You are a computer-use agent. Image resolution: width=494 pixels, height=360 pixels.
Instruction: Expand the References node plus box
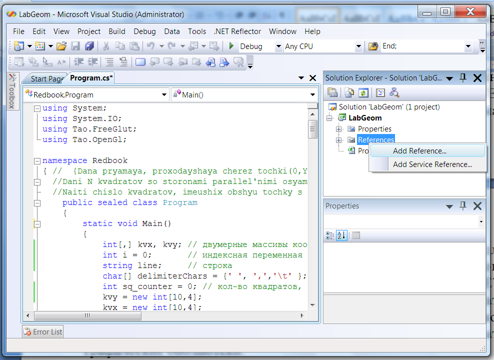pos(338,140)
